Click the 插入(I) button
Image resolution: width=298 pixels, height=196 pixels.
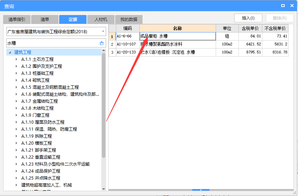point(248,18)
